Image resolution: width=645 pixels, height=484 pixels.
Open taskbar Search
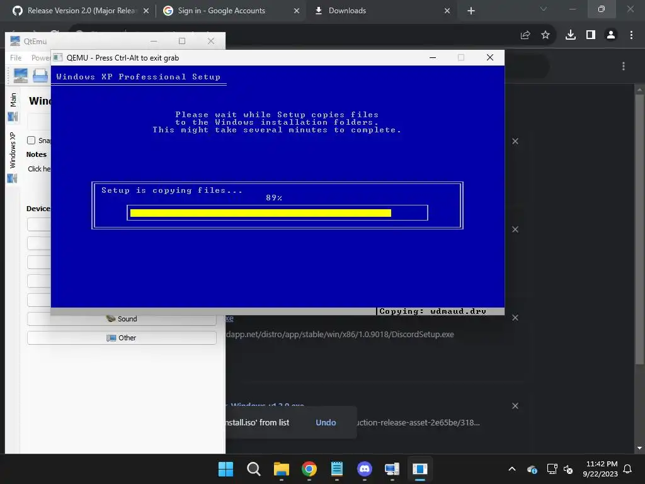tap(253, 469)
